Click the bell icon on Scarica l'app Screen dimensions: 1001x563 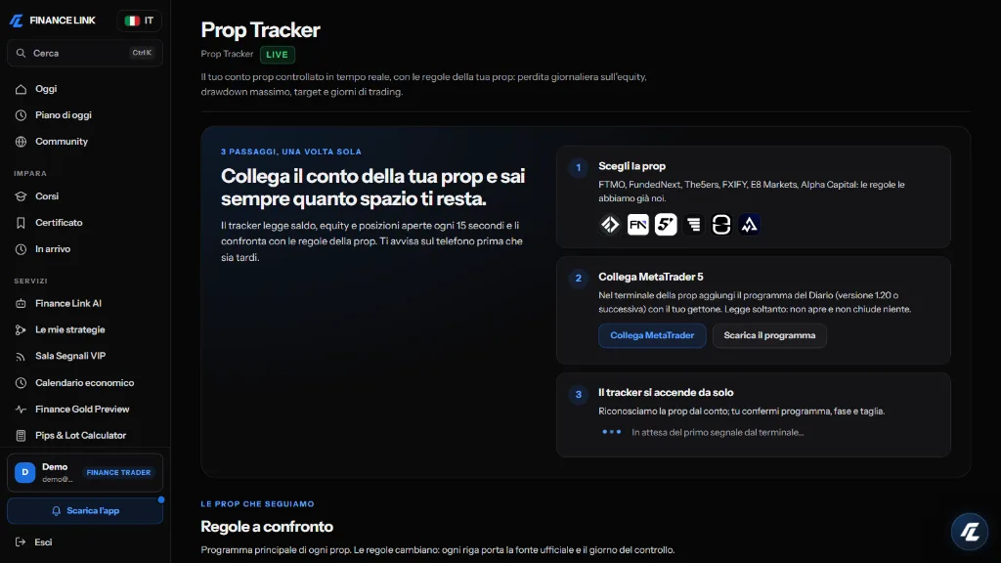point(56,510)
